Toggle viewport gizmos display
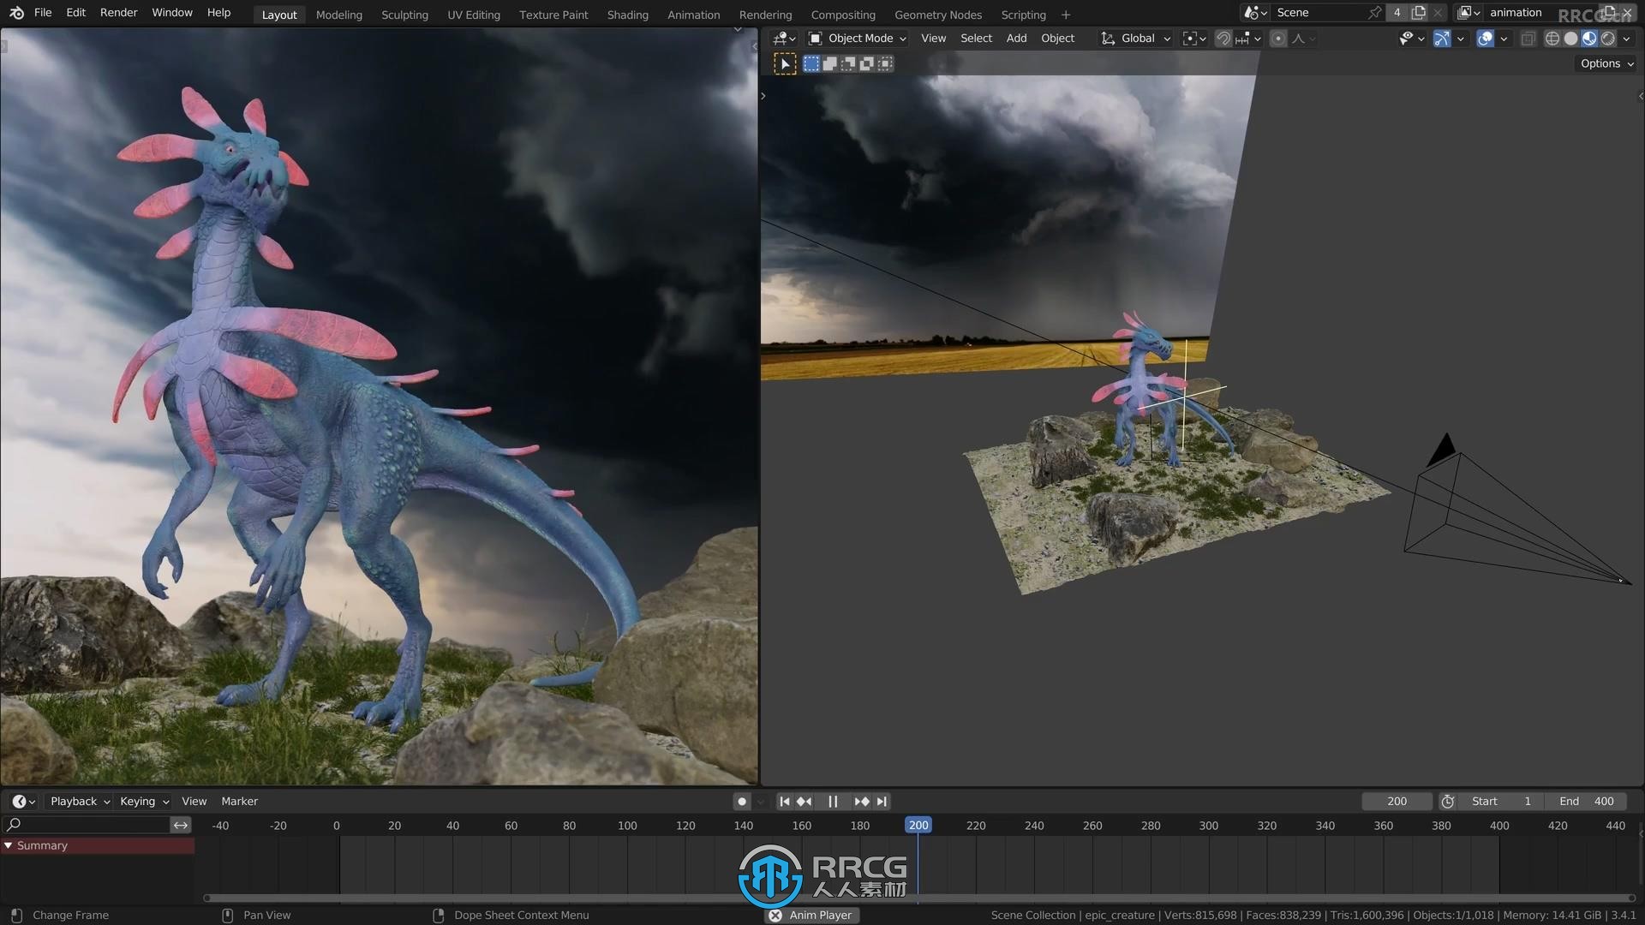The height and width of the screenshot is (925, 1645). coord(1442,39)
